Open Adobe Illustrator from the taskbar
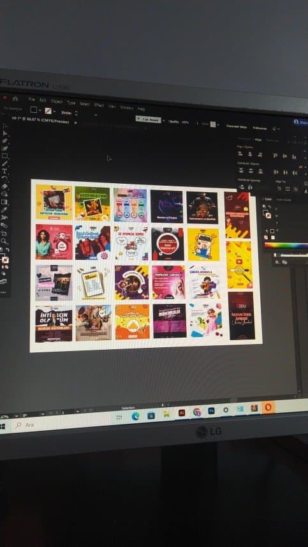This screenshot has width=308, height=547. pyautogui.click(x=181, y=413)
